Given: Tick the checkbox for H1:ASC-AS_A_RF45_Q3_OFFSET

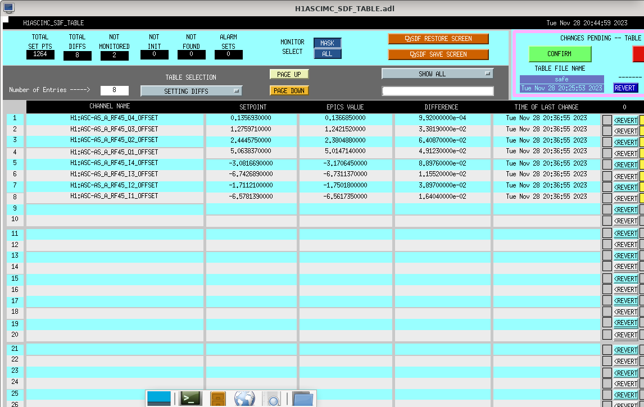Looking at the screenshot, I should pyautogui.click(x=607, y=131).
